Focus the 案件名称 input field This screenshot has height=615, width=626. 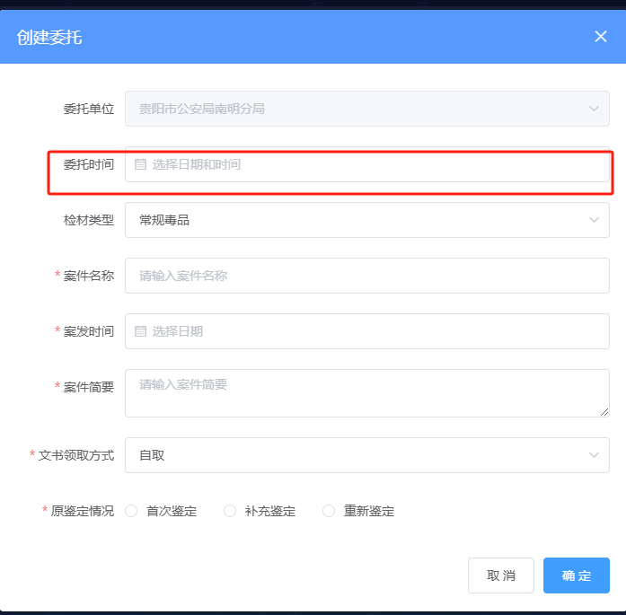(x=366, y=276)
